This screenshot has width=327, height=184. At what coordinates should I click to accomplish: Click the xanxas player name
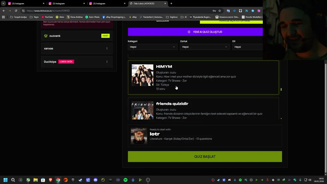pos(49,49)
